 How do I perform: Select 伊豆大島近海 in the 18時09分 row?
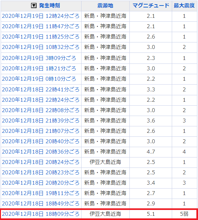pyautogui.click(x=105, y=214)
